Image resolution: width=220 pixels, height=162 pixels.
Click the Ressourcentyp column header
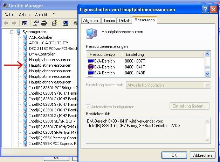[x=104, y=54]
